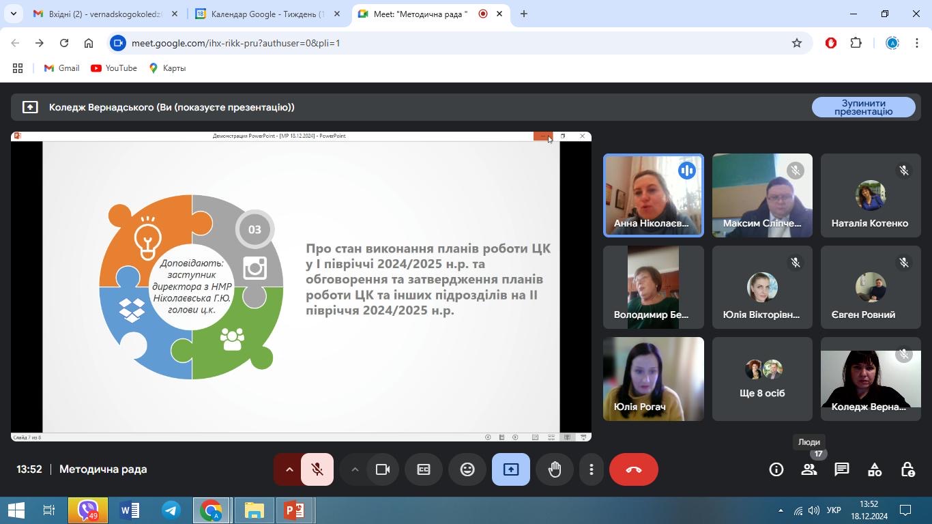
Task: Open the three-dot more options menu
Action: tap(592, 469)
